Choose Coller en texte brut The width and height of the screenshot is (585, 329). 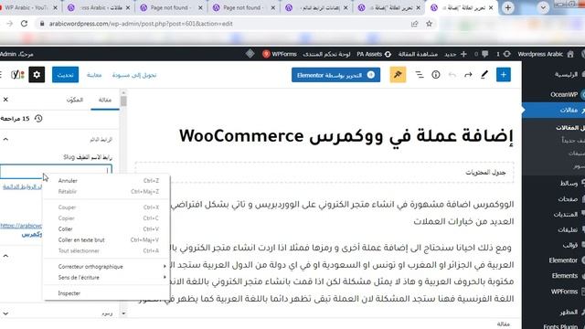click(107, 239)
